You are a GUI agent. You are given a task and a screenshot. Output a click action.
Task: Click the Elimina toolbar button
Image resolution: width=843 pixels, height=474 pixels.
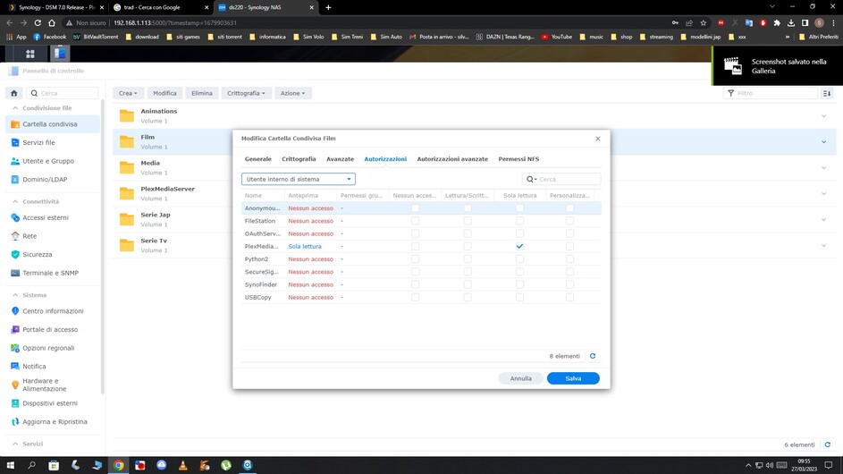(202, 93)
